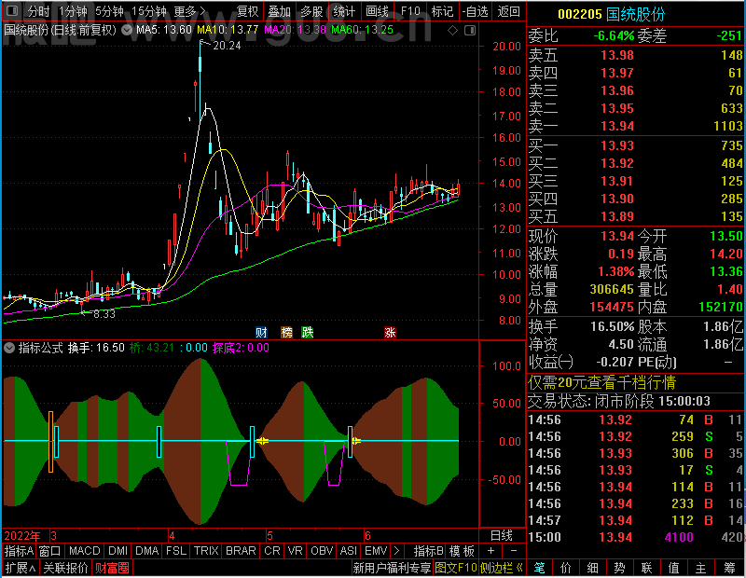Open the 复权 adjustment option
Image resolution: width=746 pixels, height=578 pixels.
pos(247,11)
